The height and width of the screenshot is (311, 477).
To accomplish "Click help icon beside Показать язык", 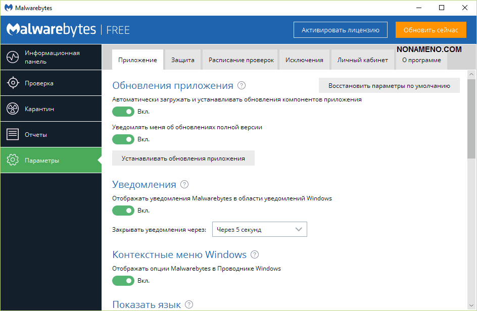I will tap(189, 304).
